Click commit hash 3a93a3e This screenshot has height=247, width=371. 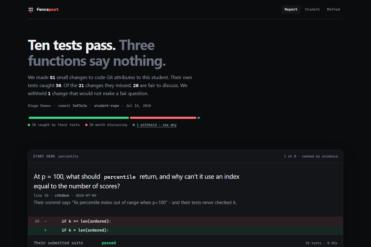point(80,106)
